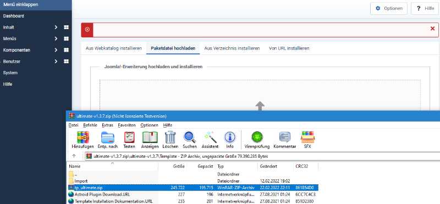
Task: Expand the Menüs menu chevron
Action: (56, 38)
